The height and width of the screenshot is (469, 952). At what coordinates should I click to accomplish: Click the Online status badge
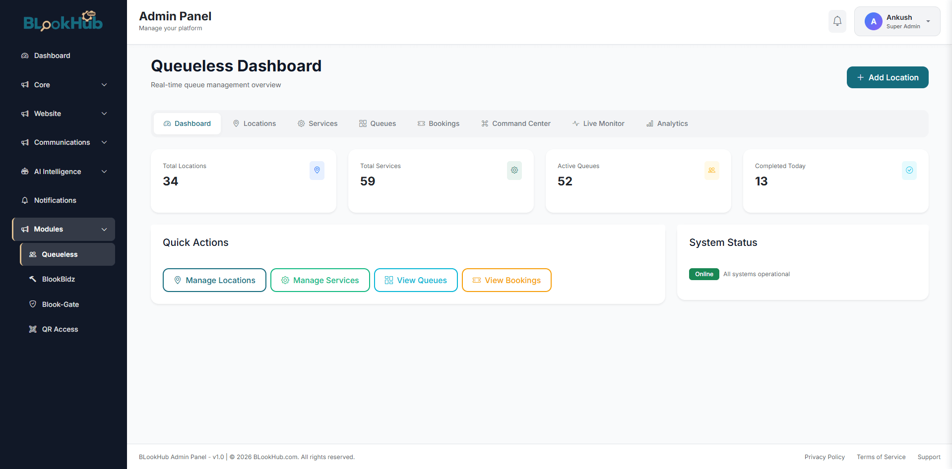click(703, 274)
